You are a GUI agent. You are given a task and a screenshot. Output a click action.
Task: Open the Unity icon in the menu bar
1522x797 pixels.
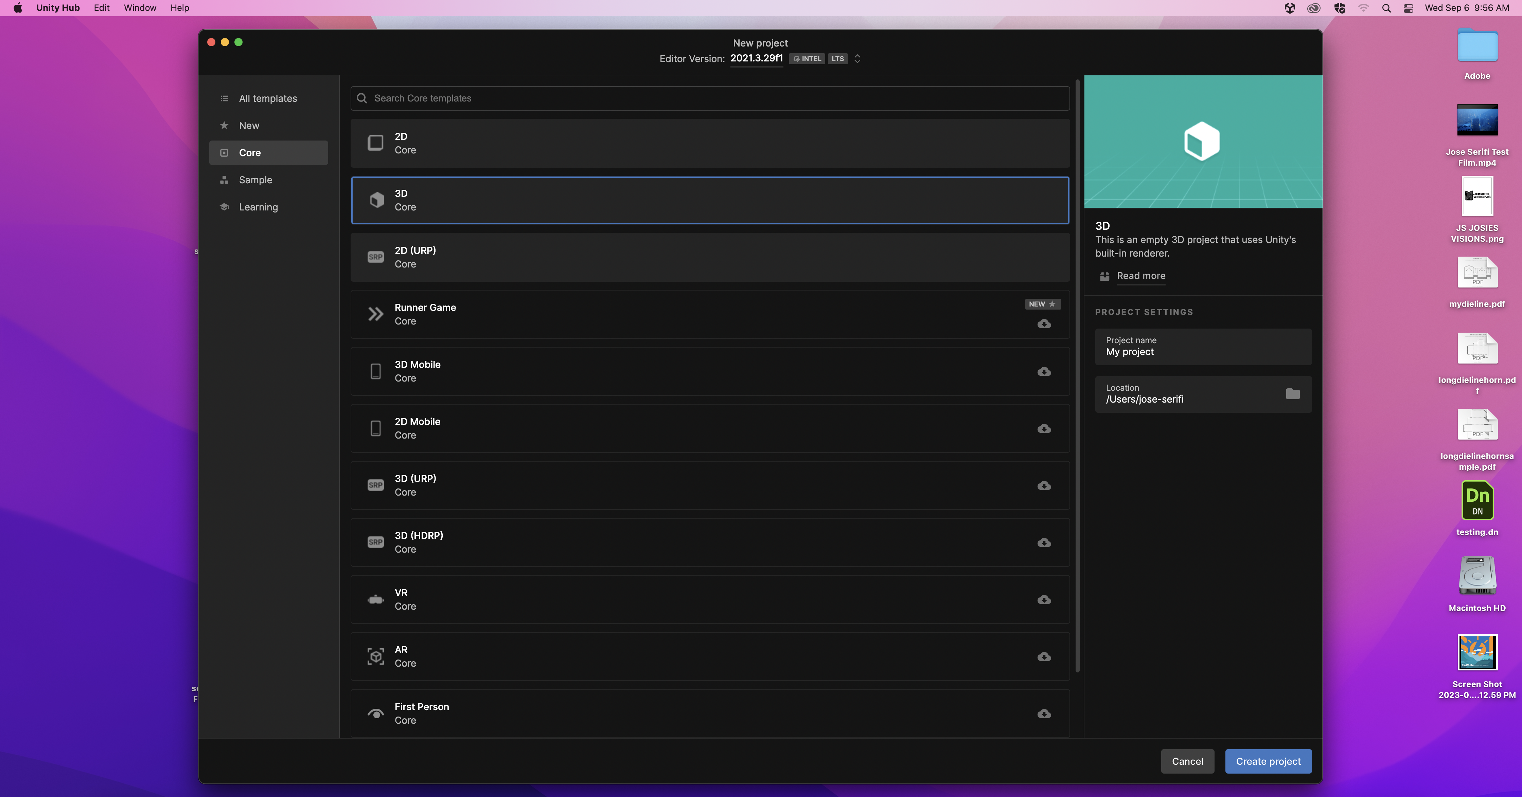pyautogui.click(x=1290, y=8)
